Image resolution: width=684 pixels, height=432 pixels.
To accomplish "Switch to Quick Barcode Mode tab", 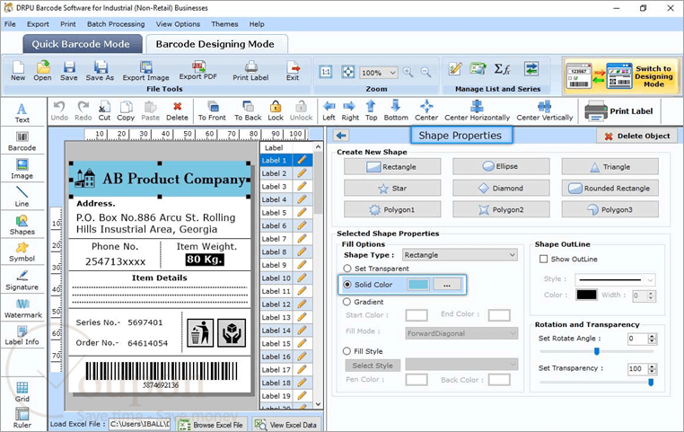I will pyautogui.click(x=83, y=44).
